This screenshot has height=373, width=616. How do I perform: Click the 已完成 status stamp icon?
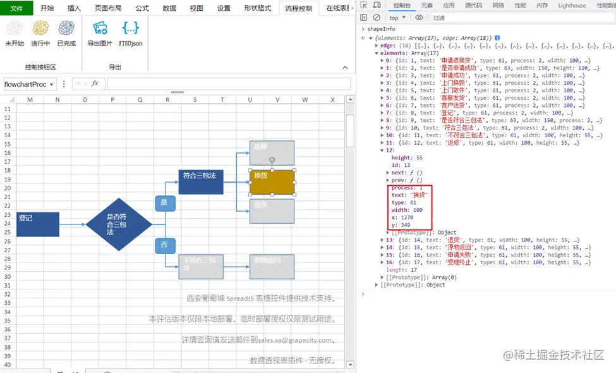[x=66, y=28]
